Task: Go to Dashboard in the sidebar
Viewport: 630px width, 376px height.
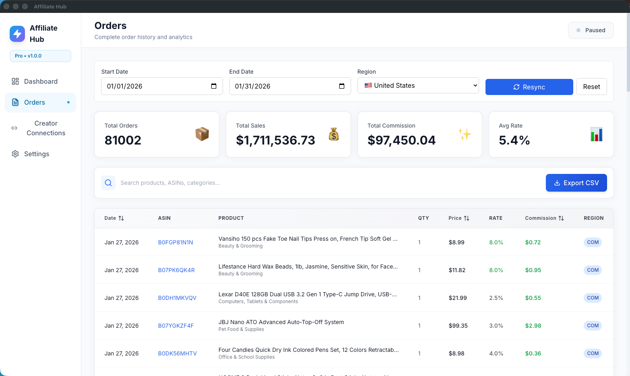Action: (x=40, y=81)
